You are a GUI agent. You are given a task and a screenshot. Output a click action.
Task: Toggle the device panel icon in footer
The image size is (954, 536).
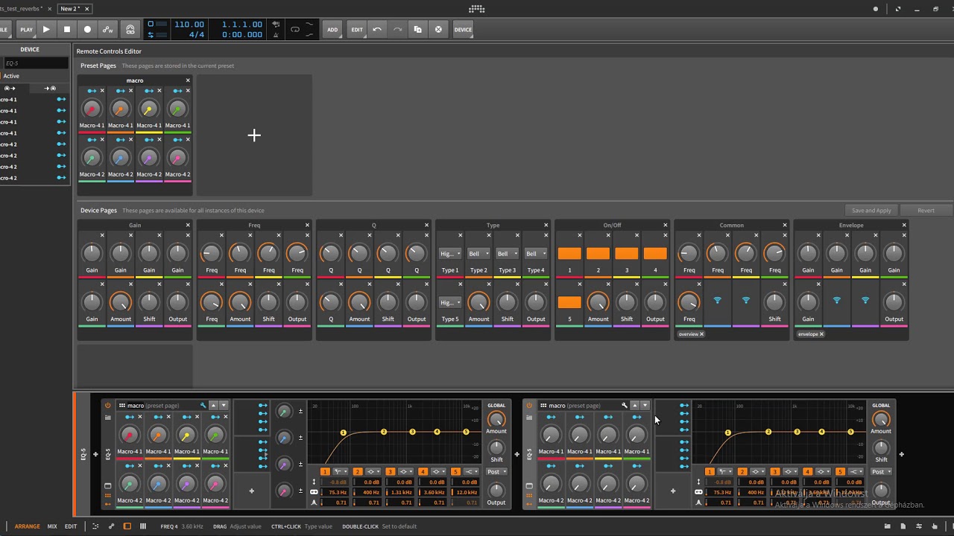click(127, 526)
